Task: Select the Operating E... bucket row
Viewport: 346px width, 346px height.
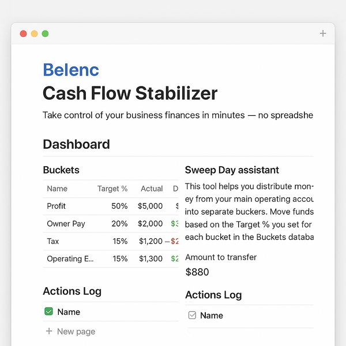Action: click(x=70, y=259)
